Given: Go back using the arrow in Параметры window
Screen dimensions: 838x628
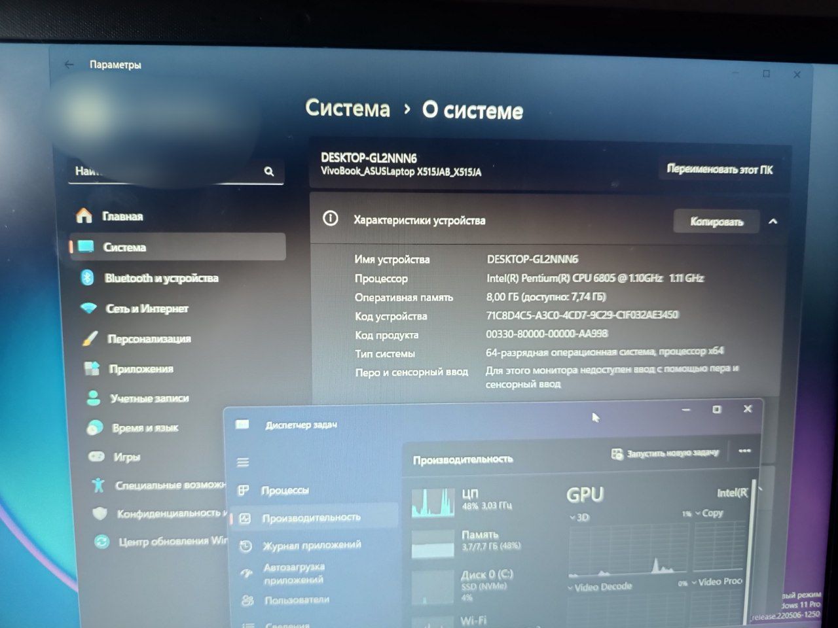Looking at the screenshot, I should point(69,64).
